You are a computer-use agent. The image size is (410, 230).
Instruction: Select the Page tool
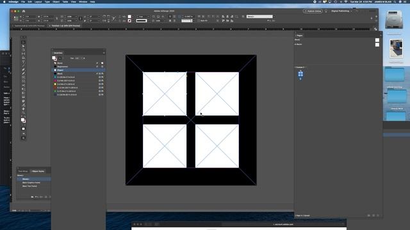click(23, 50)
